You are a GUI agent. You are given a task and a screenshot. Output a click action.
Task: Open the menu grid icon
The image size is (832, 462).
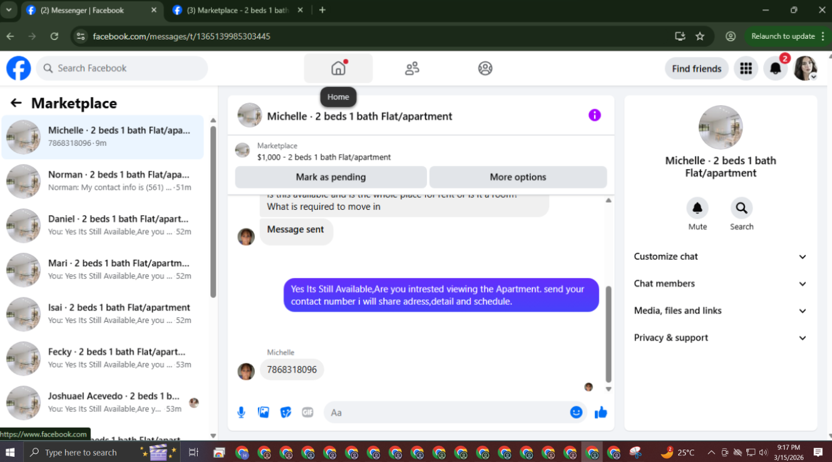pos(746,68)
